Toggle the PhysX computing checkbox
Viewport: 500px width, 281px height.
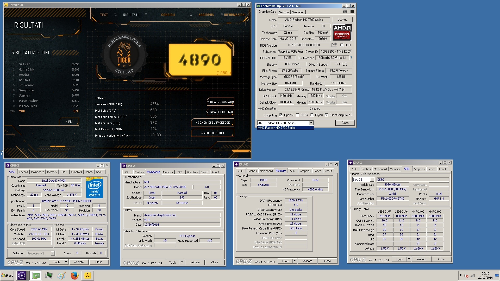312,115
